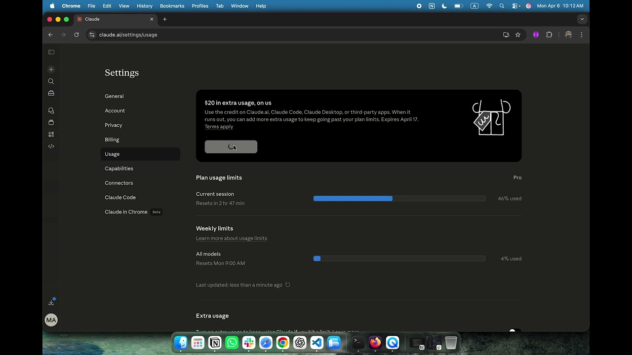Click the purple extension icon in toolbar
The height and width of the screenshot is (355, 632).
pos(536,35)
